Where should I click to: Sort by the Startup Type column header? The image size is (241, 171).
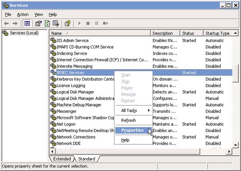click(218, 33)
